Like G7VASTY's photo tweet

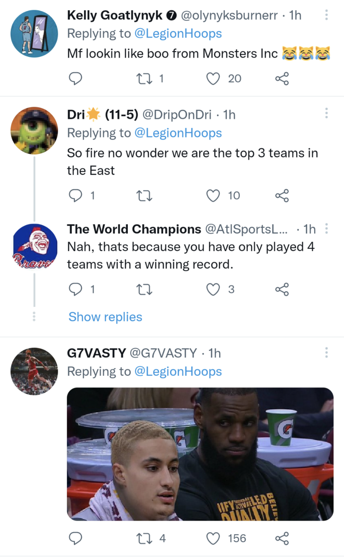click(x=213, y=539)
